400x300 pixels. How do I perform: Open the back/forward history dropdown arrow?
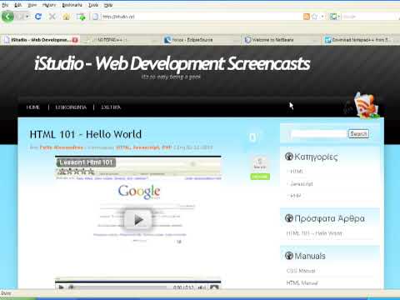click(x=27, y=17)
